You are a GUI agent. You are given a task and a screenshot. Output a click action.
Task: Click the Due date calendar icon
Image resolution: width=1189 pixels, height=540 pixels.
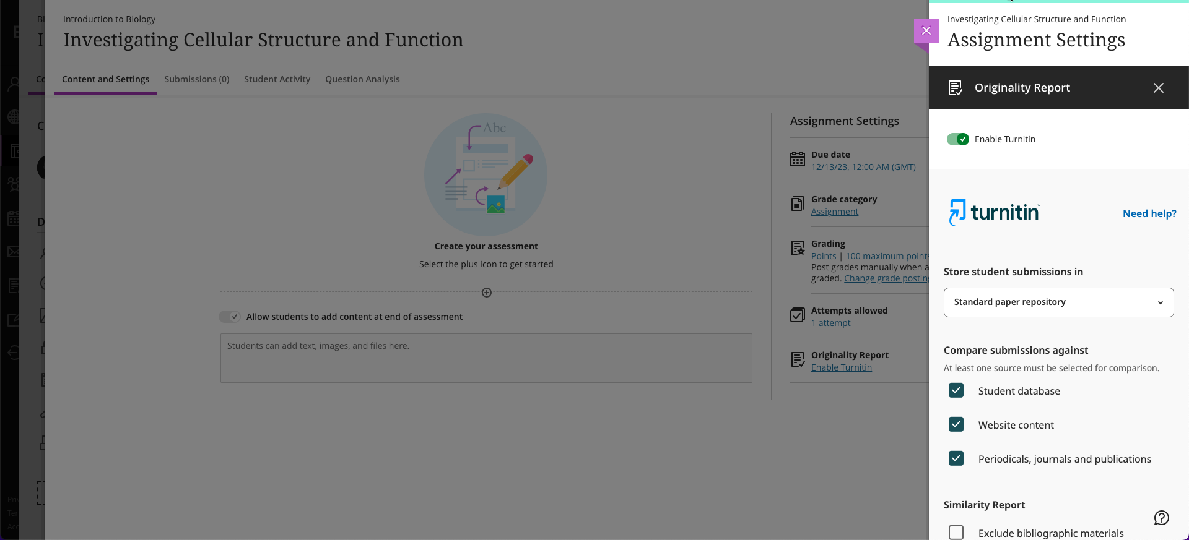[x=798, y=160]
